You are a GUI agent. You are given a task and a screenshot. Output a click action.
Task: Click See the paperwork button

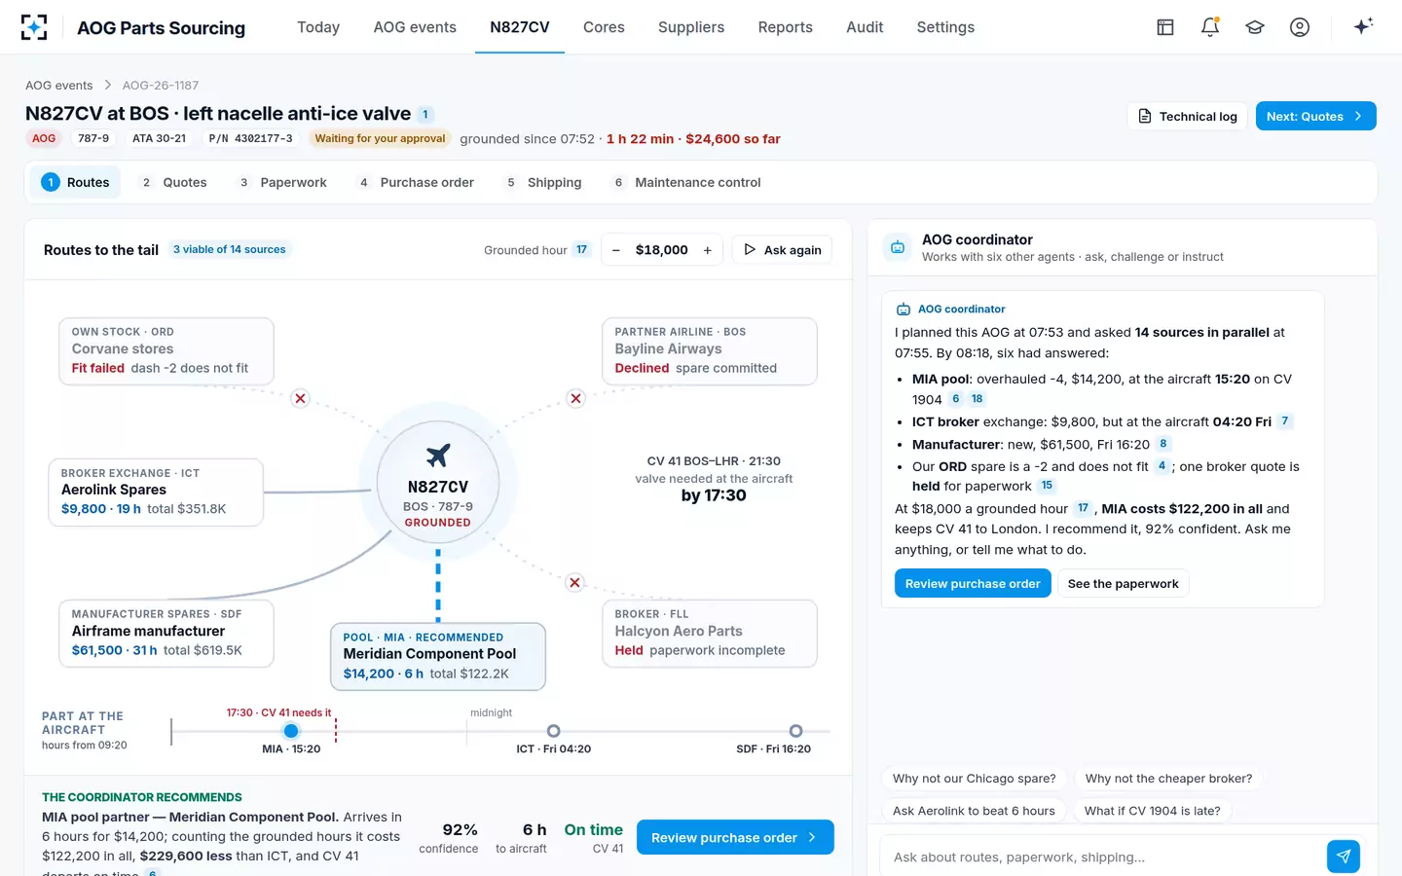click(x=1123, y=583)
